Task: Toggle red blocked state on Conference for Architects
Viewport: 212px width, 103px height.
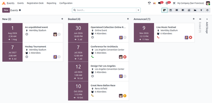Action: [x=125, y=57]
